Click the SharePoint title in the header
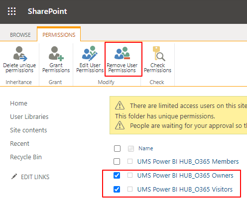247x204 pixels. [x=47, y=11]
